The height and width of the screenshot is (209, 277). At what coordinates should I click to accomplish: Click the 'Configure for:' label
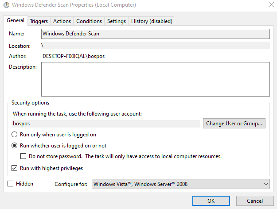point(71,184)
